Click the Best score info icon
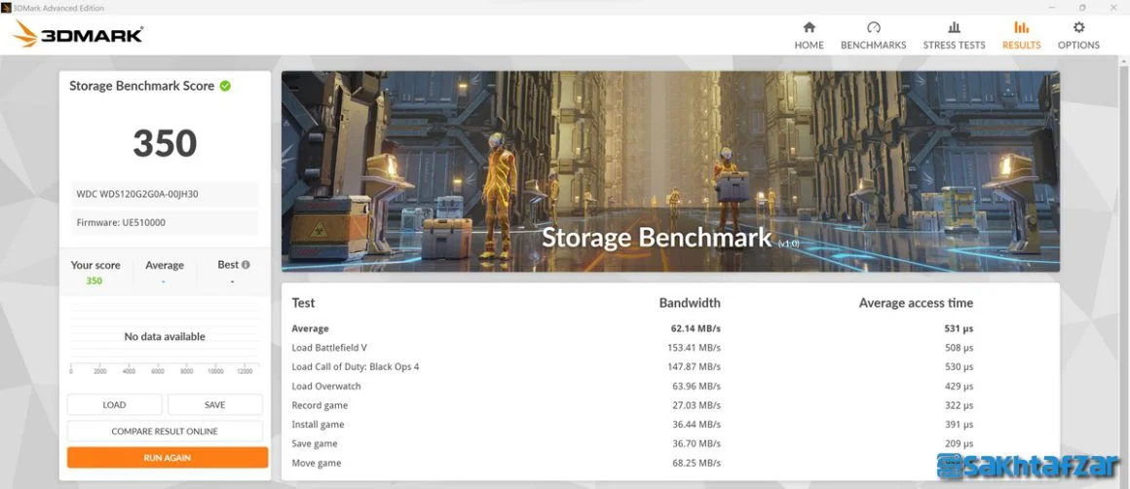Image resolution: width=1130 pixels, height=489 pixels. pos(245,265)
